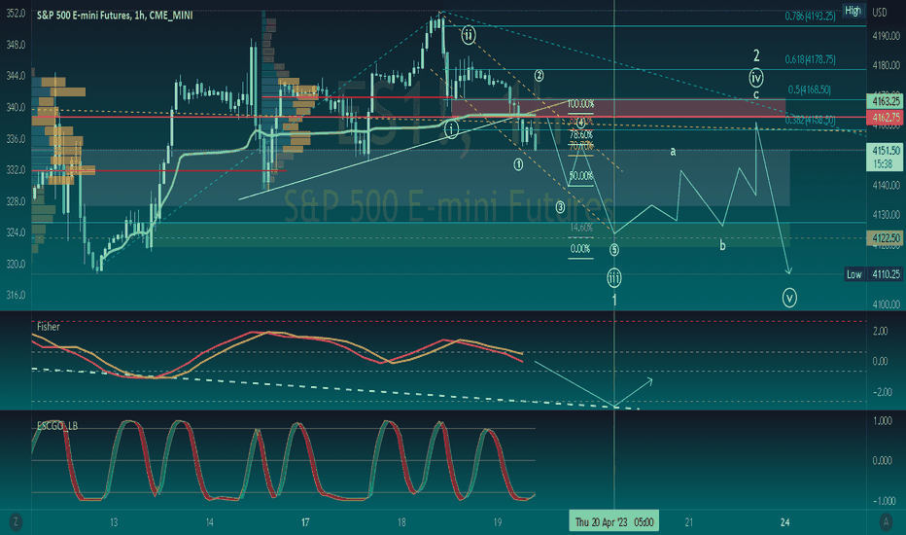Select the circled iv wave label

[x=755, y=77]
